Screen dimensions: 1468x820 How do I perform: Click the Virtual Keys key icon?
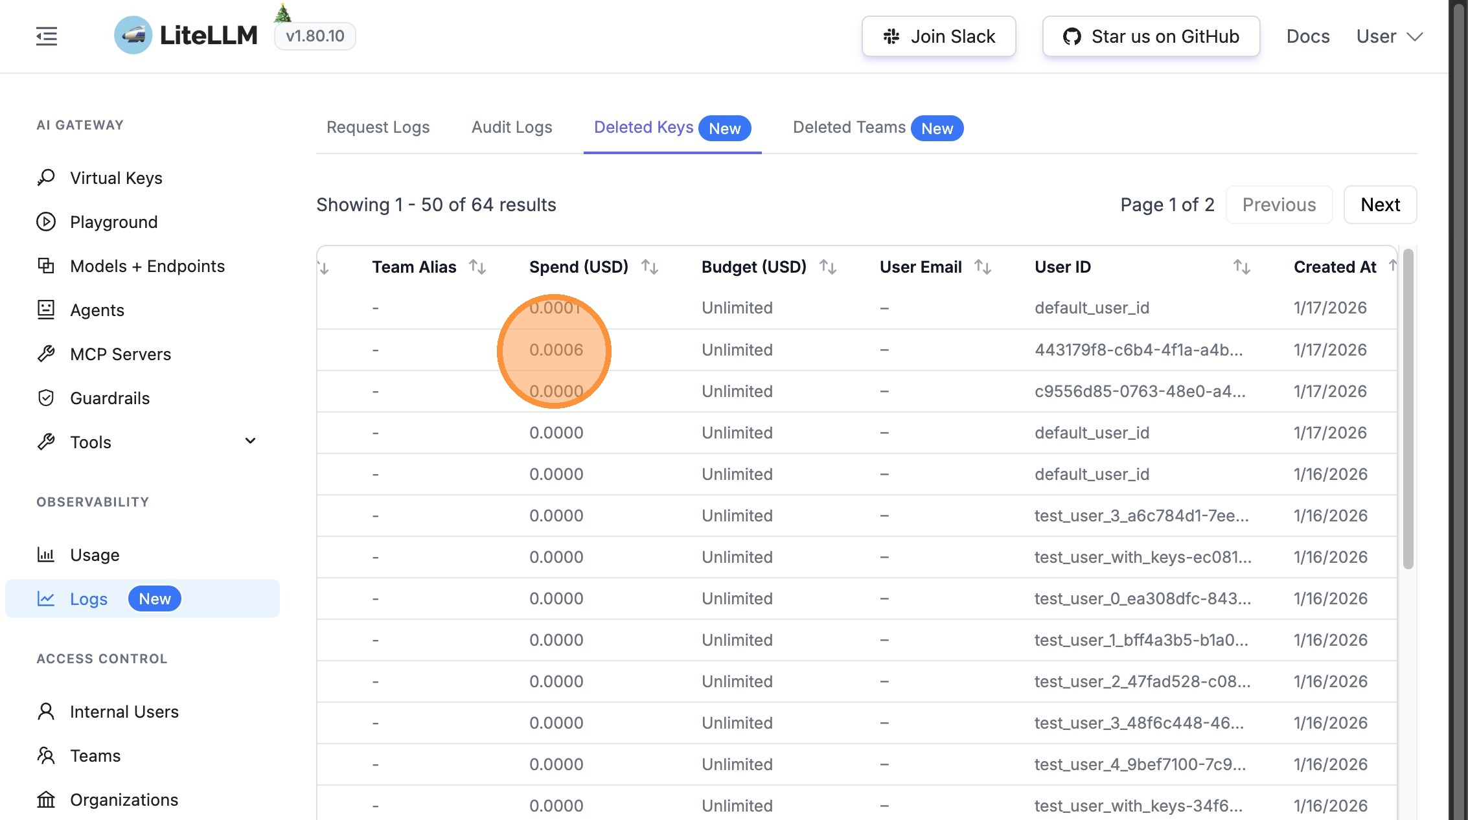point(46,177)
